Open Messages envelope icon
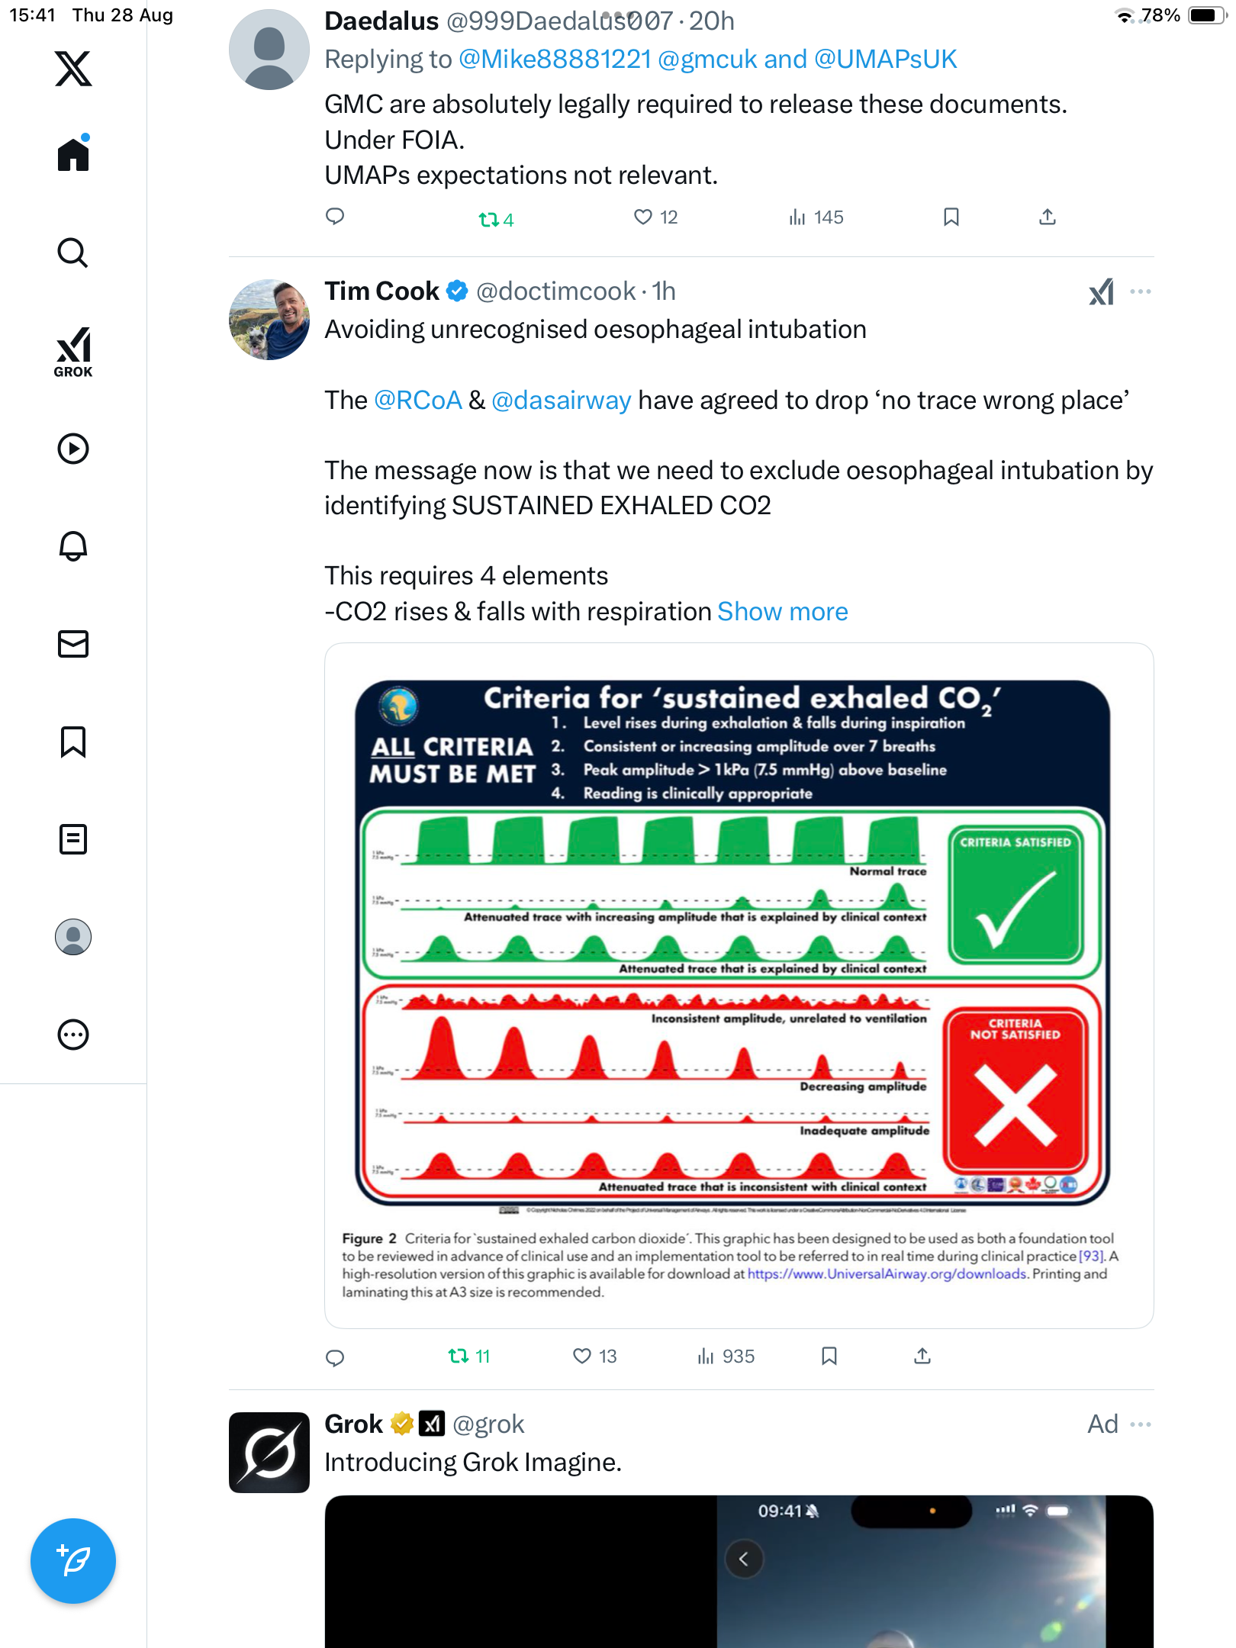1236x1648 pixels. coord(73,644)
